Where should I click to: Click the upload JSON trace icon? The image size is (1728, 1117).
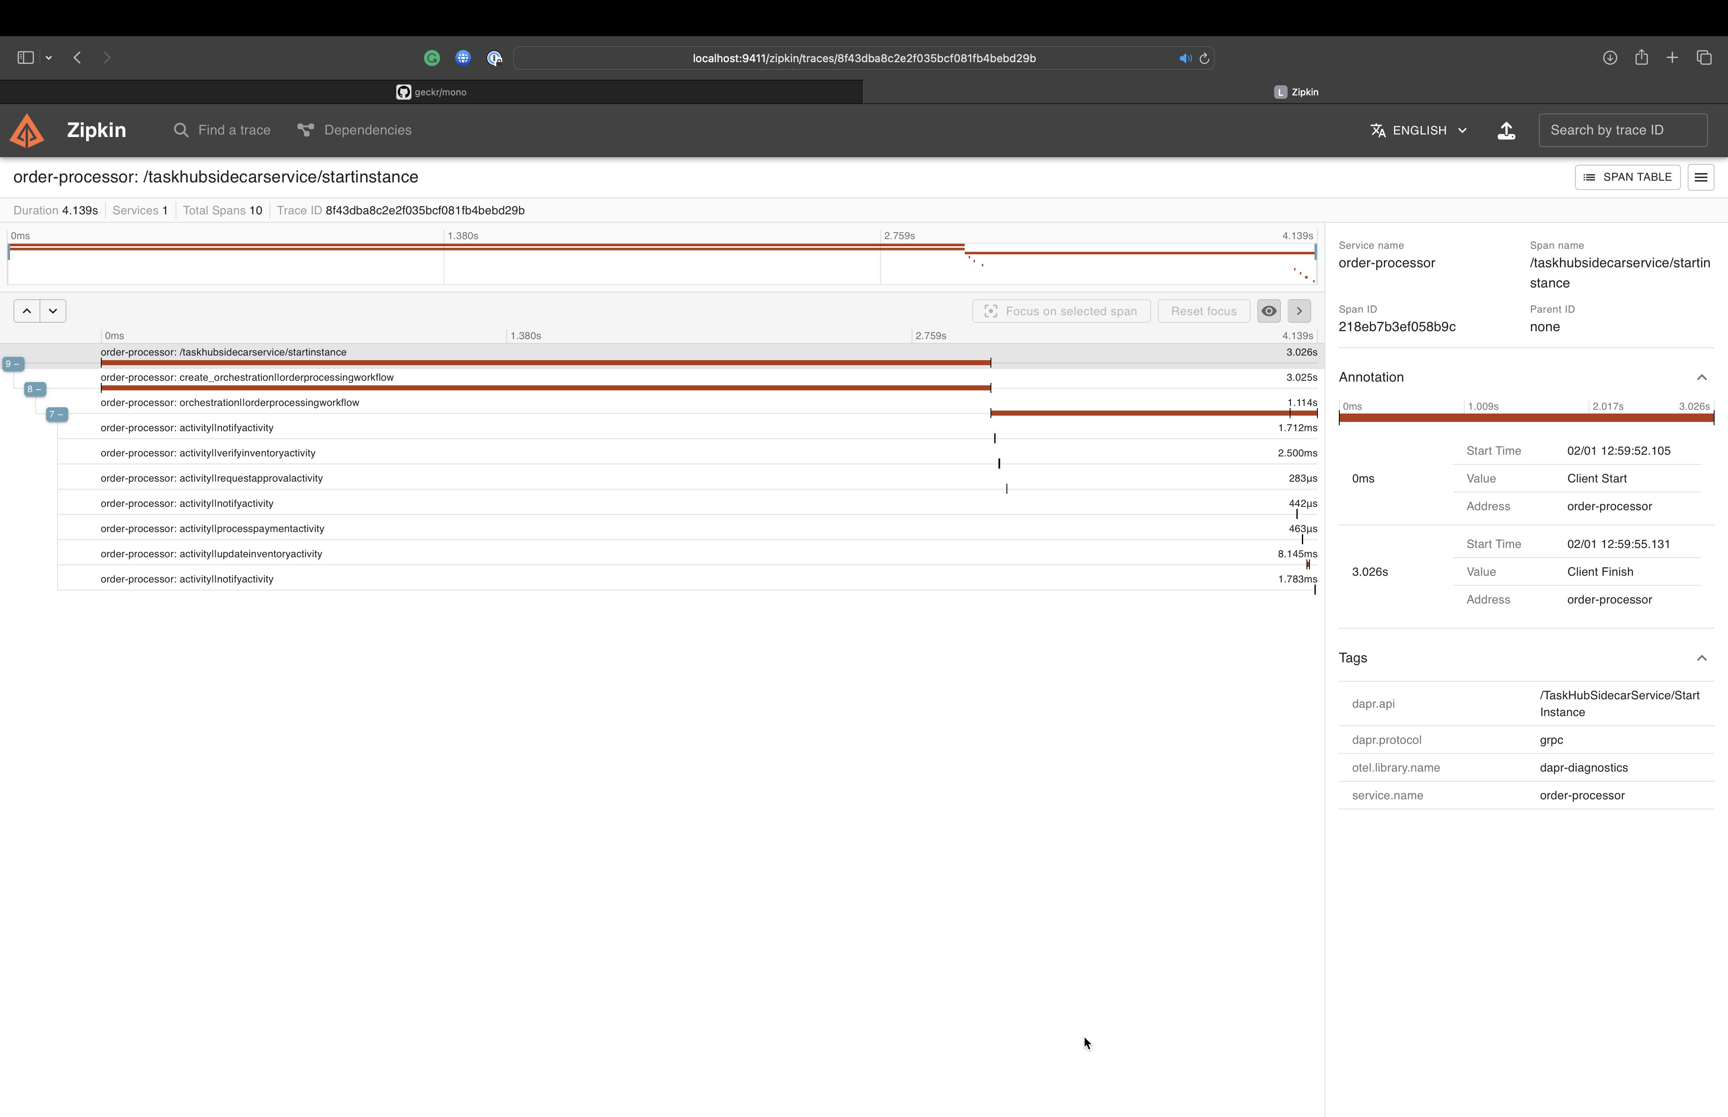tap(1506, 131)
